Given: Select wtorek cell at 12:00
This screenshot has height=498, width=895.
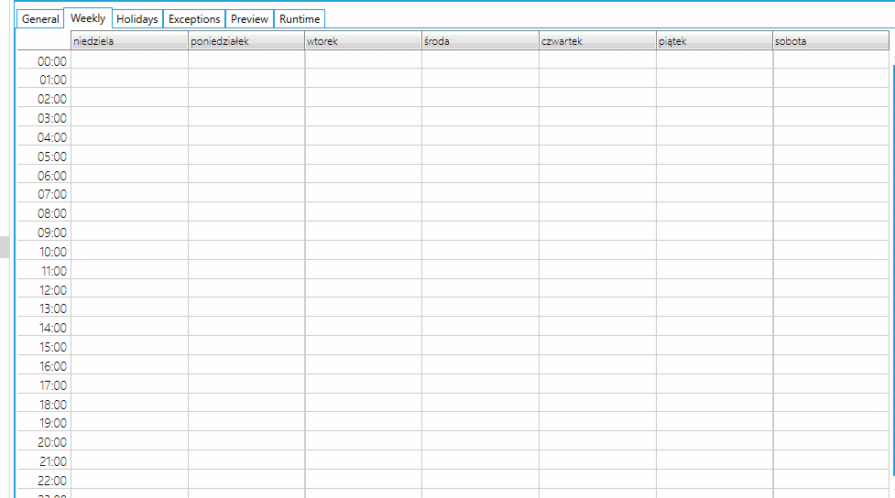Looking at the screenshot, I should click(364, 288).
